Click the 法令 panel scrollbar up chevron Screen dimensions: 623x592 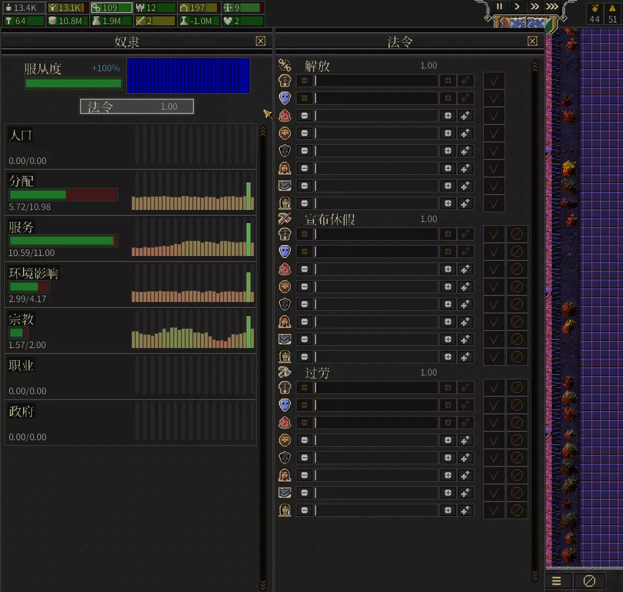point(535,66)
